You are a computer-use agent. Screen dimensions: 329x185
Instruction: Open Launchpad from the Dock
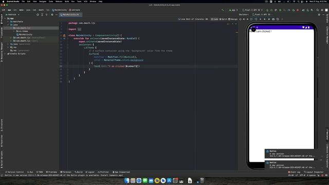pyautogui.click(x=133, y=180)
